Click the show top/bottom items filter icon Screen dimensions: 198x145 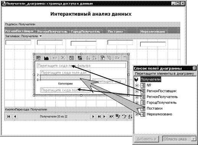point(109,58)
